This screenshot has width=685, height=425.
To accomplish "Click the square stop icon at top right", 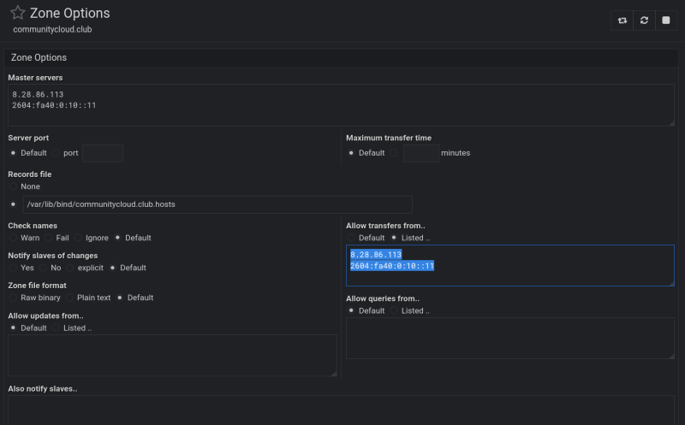I will tap(666, 21).
